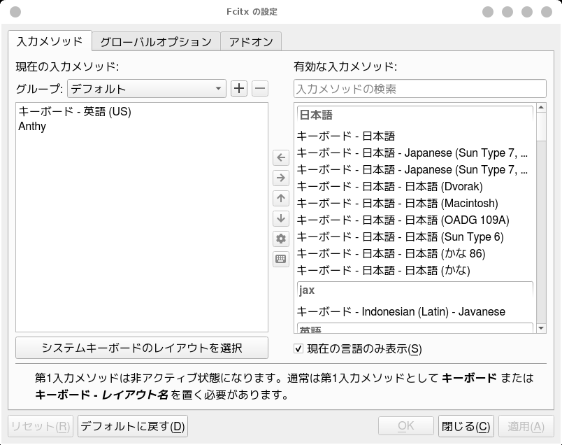Viewport: 562px width, 445px height.
Task: Select Anthy in current input methods
Action: pyautogui.click(x=142, y=127)
